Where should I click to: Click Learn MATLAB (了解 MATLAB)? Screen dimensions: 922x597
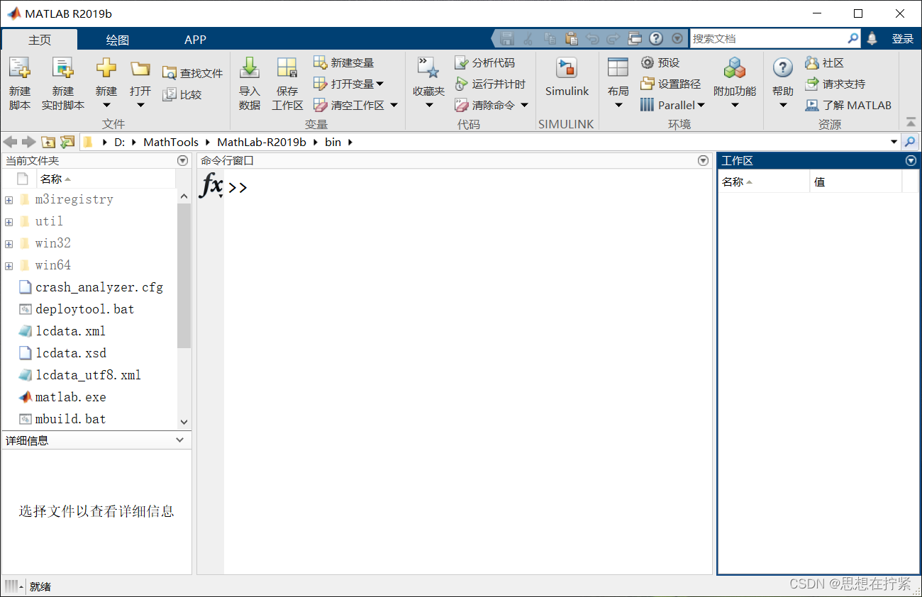click(x=848, y=106)
